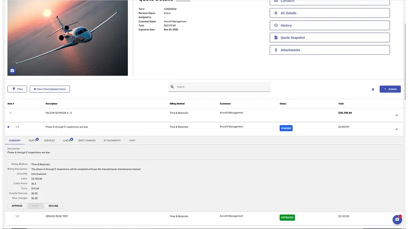Click the PENDING status badge
This screenshot has width=408, height=229.
click(x=286, y=128)
